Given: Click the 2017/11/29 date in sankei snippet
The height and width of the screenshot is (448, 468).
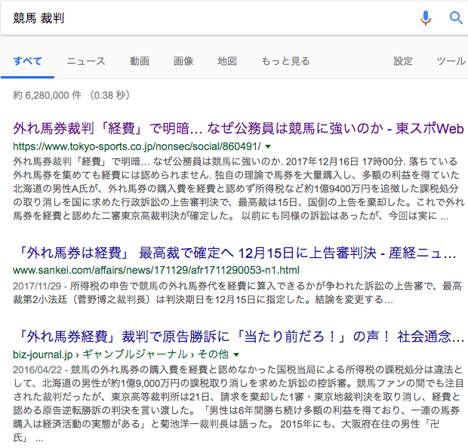Looking at the screenshot, I should (37, 286).
